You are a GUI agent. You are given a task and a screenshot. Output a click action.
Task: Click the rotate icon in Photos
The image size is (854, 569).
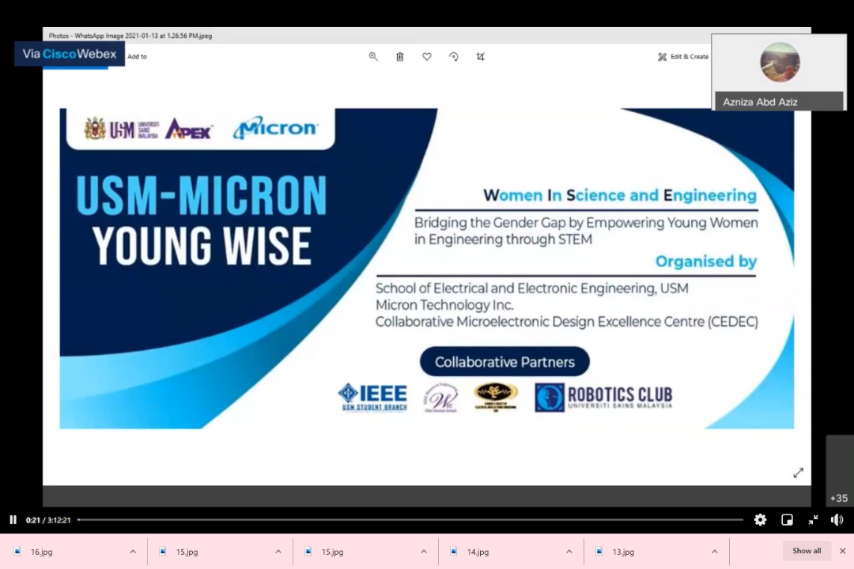tap(454, 57)
